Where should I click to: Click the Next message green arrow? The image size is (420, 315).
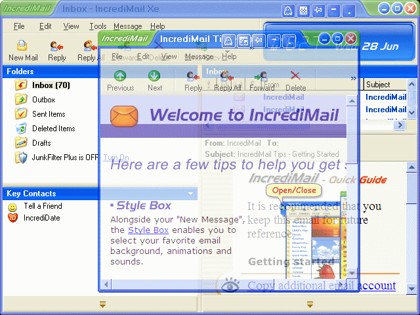coord(154,76)
